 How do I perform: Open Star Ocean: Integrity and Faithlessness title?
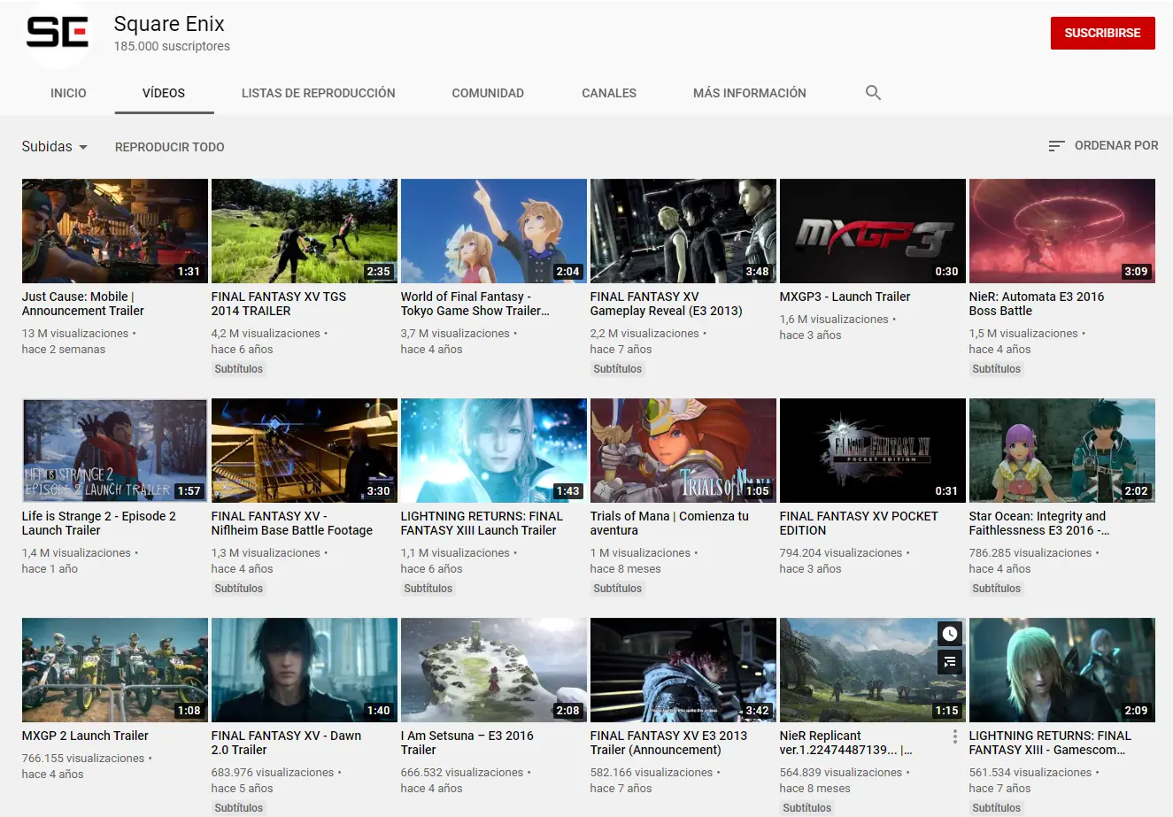point(1039,523)
